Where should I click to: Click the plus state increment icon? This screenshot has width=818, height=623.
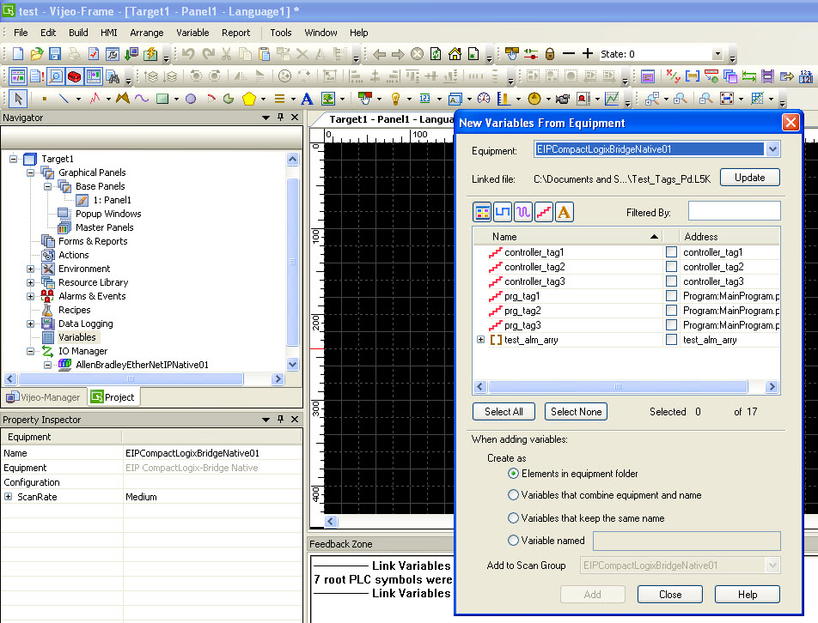tap(588, 54)
